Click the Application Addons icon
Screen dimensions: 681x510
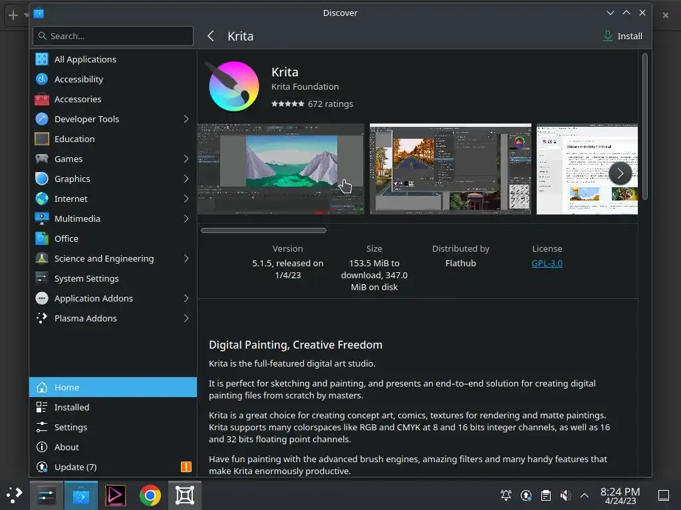(x=42, y=298)
